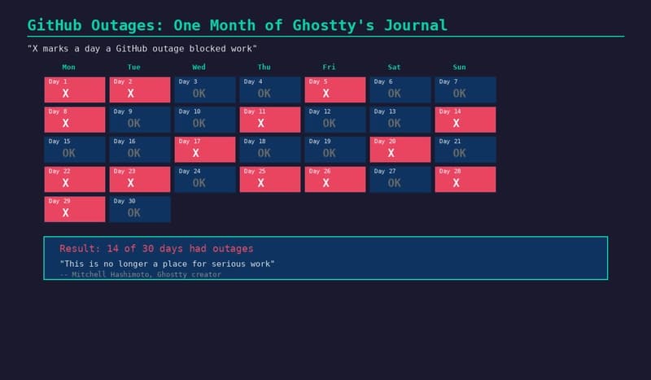The width and height of the screenshot is (651, 380).
Task: Select the Day 30 OK cell
Action: [x=140, y=209]
